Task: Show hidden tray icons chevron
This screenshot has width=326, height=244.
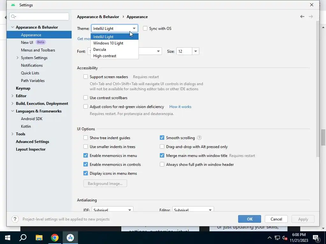Action: click(269, 238)
